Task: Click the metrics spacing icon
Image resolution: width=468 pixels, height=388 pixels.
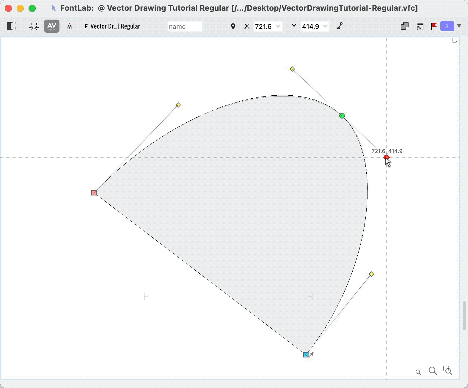Action: [x=34, y=26]
